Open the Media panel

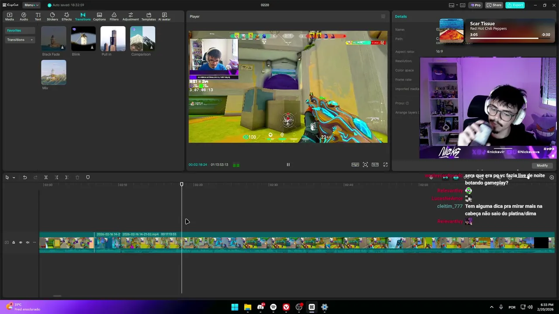(x=9, y=17)
